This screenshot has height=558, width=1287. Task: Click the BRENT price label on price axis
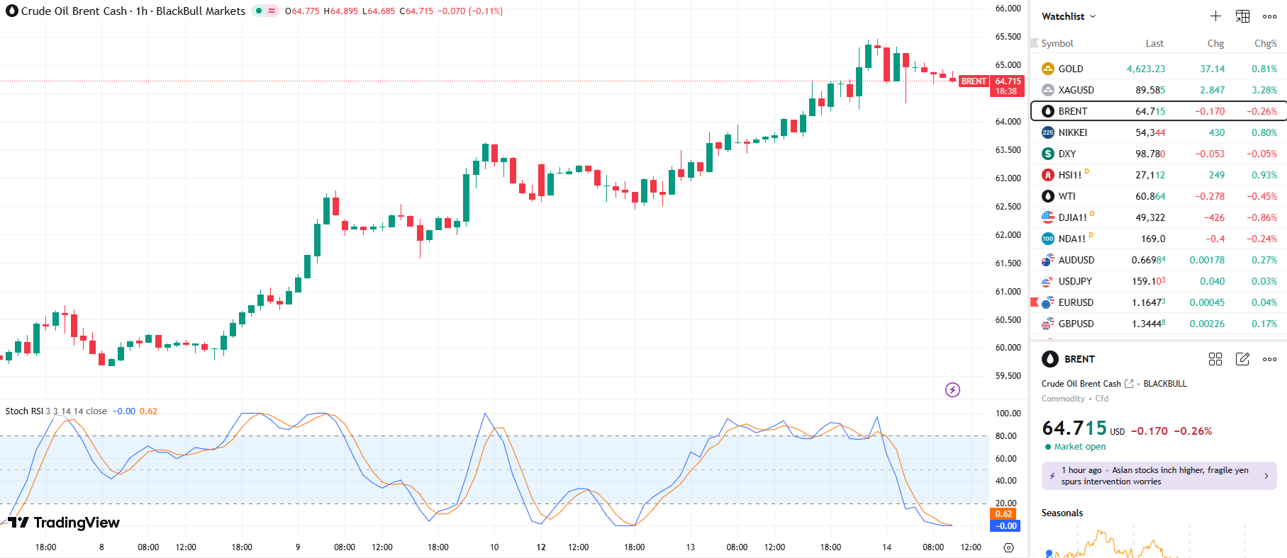pos(974,81)
